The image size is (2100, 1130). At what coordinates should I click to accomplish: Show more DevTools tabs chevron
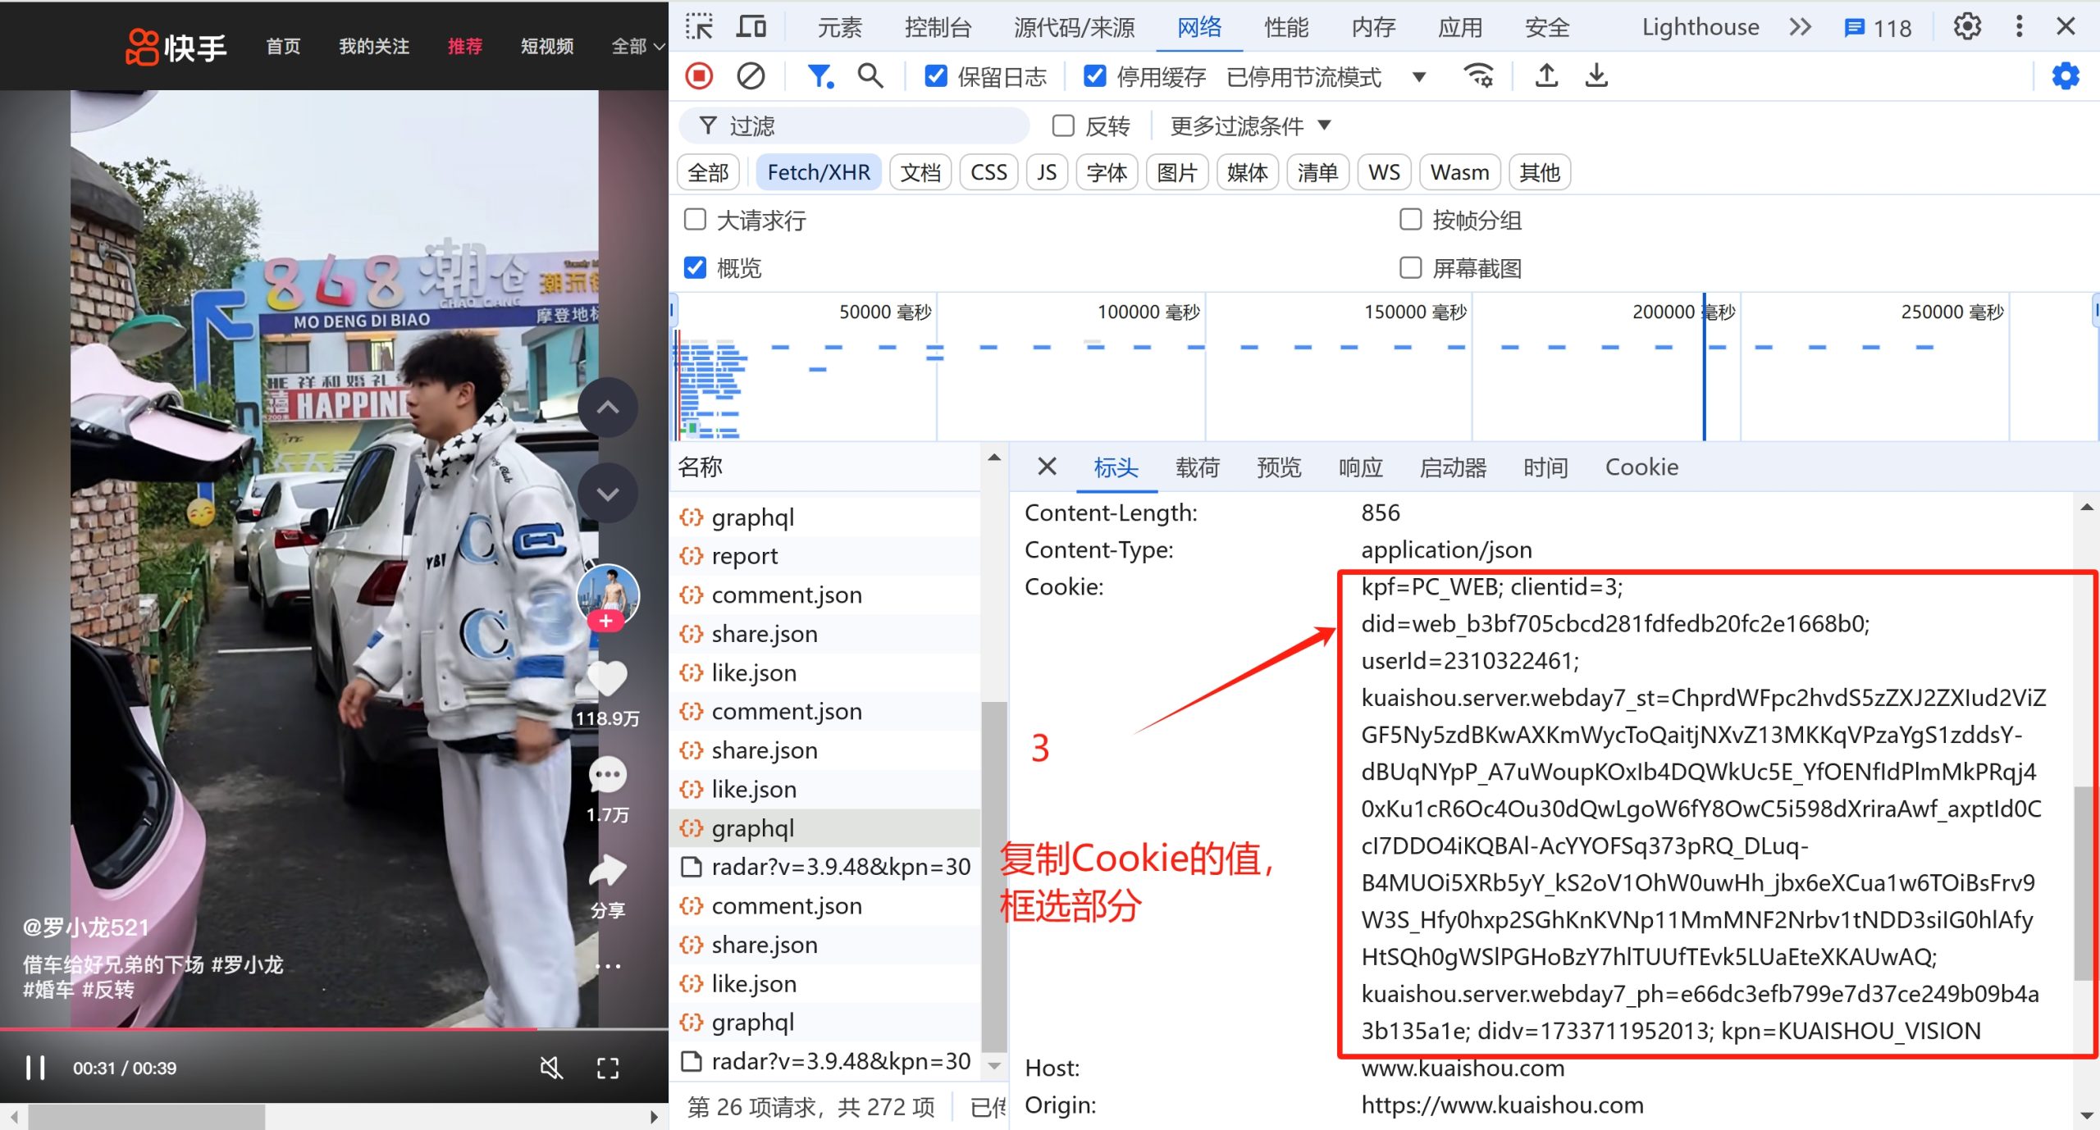point(1800,27)
